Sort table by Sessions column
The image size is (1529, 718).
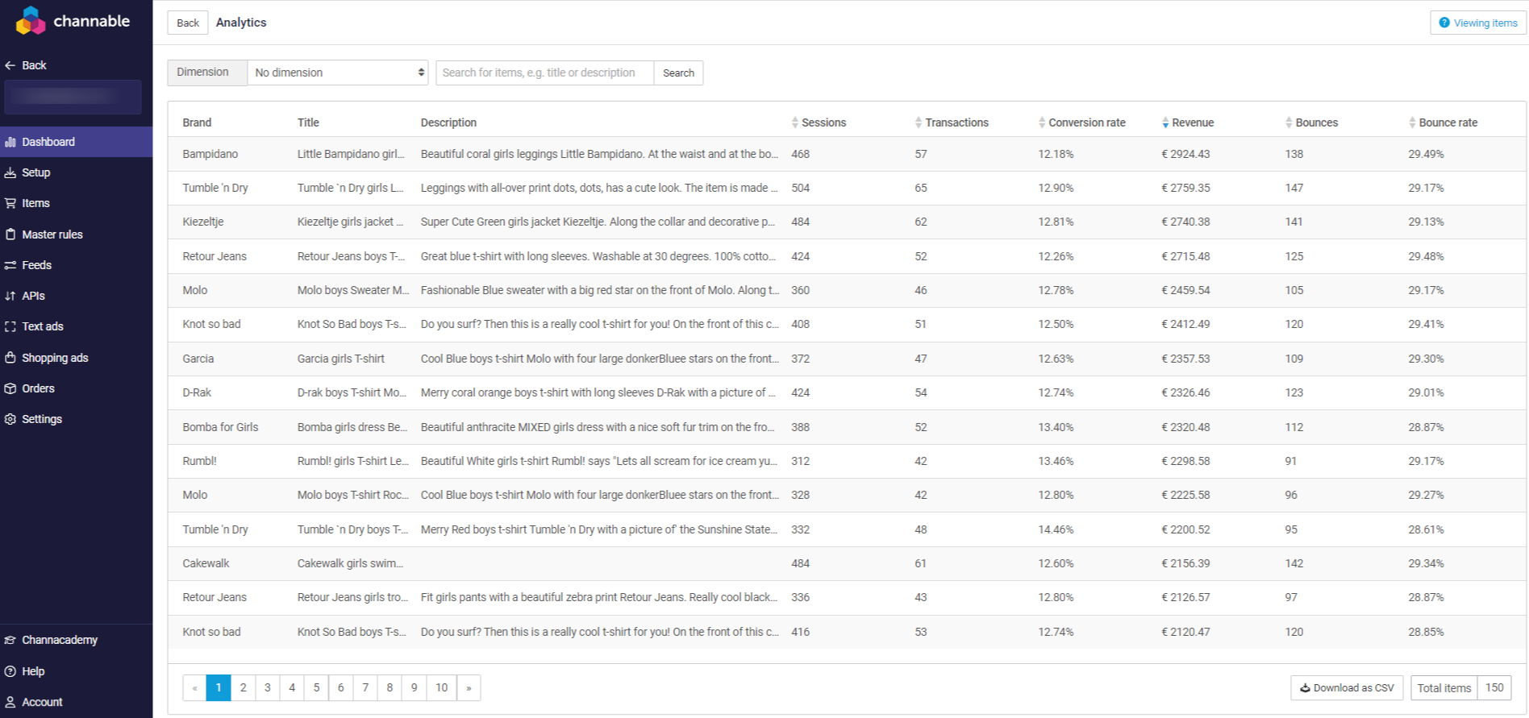tap(819, 122)
